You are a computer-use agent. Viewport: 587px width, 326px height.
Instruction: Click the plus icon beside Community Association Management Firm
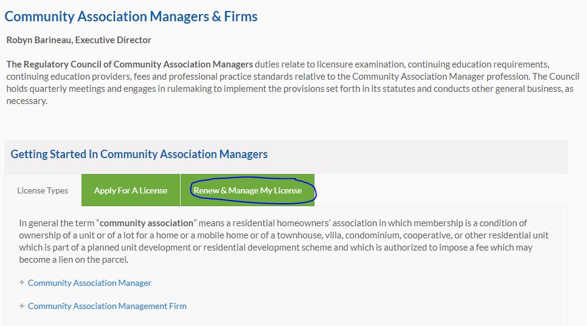click(x=22, y=306)
